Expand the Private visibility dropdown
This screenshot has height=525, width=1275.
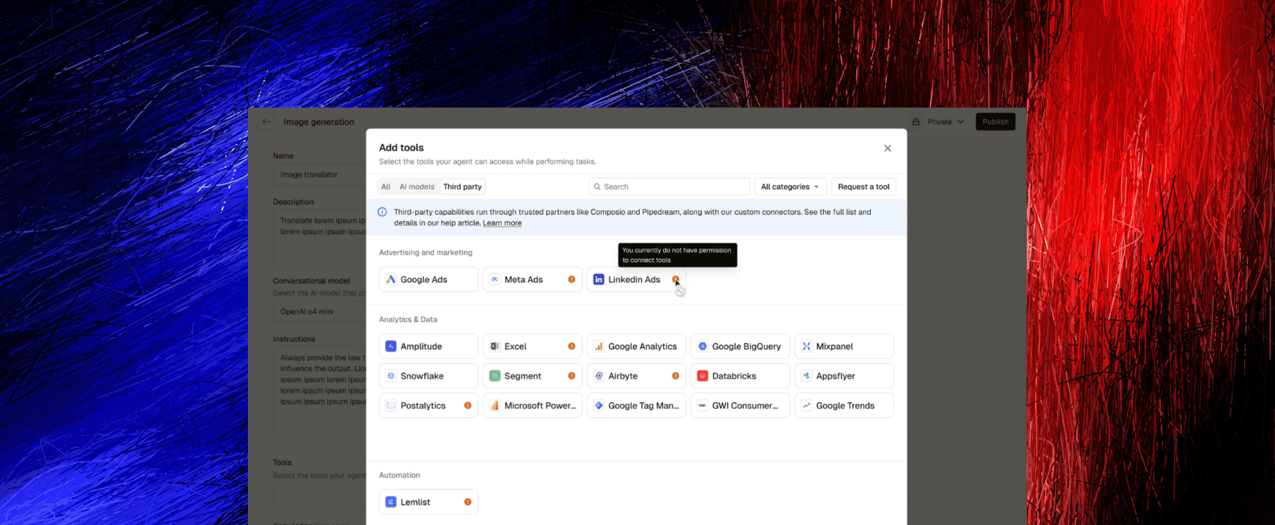pos(939,122)
